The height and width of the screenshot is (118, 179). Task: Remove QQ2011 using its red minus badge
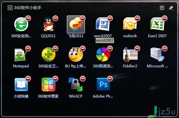(x=55, y=18)
